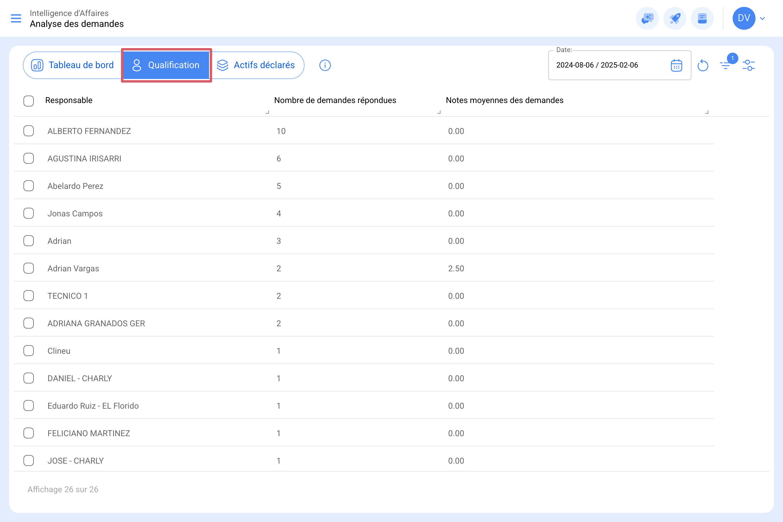Open the AI chat assistant icon
Image resolution: width=783 pixels, height=522 pixels.
click(647, 18)
